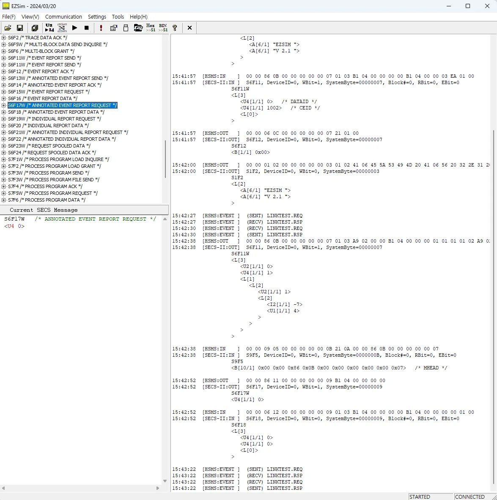
Task: Expand the S6F6 MULTI-BLOCK GRANT node
Action: (x=3, y=51)
